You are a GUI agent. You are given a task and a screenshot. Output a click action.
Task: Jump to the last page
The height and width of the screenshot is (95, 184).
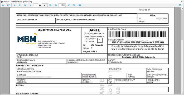click(30, 5)
